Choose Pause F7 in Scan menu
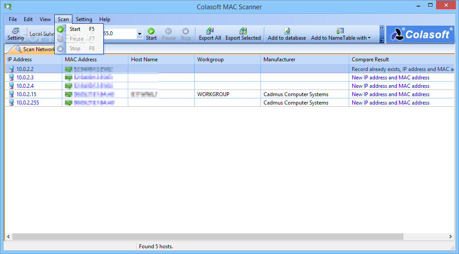The image size is (459, 254). coord(79,39)
